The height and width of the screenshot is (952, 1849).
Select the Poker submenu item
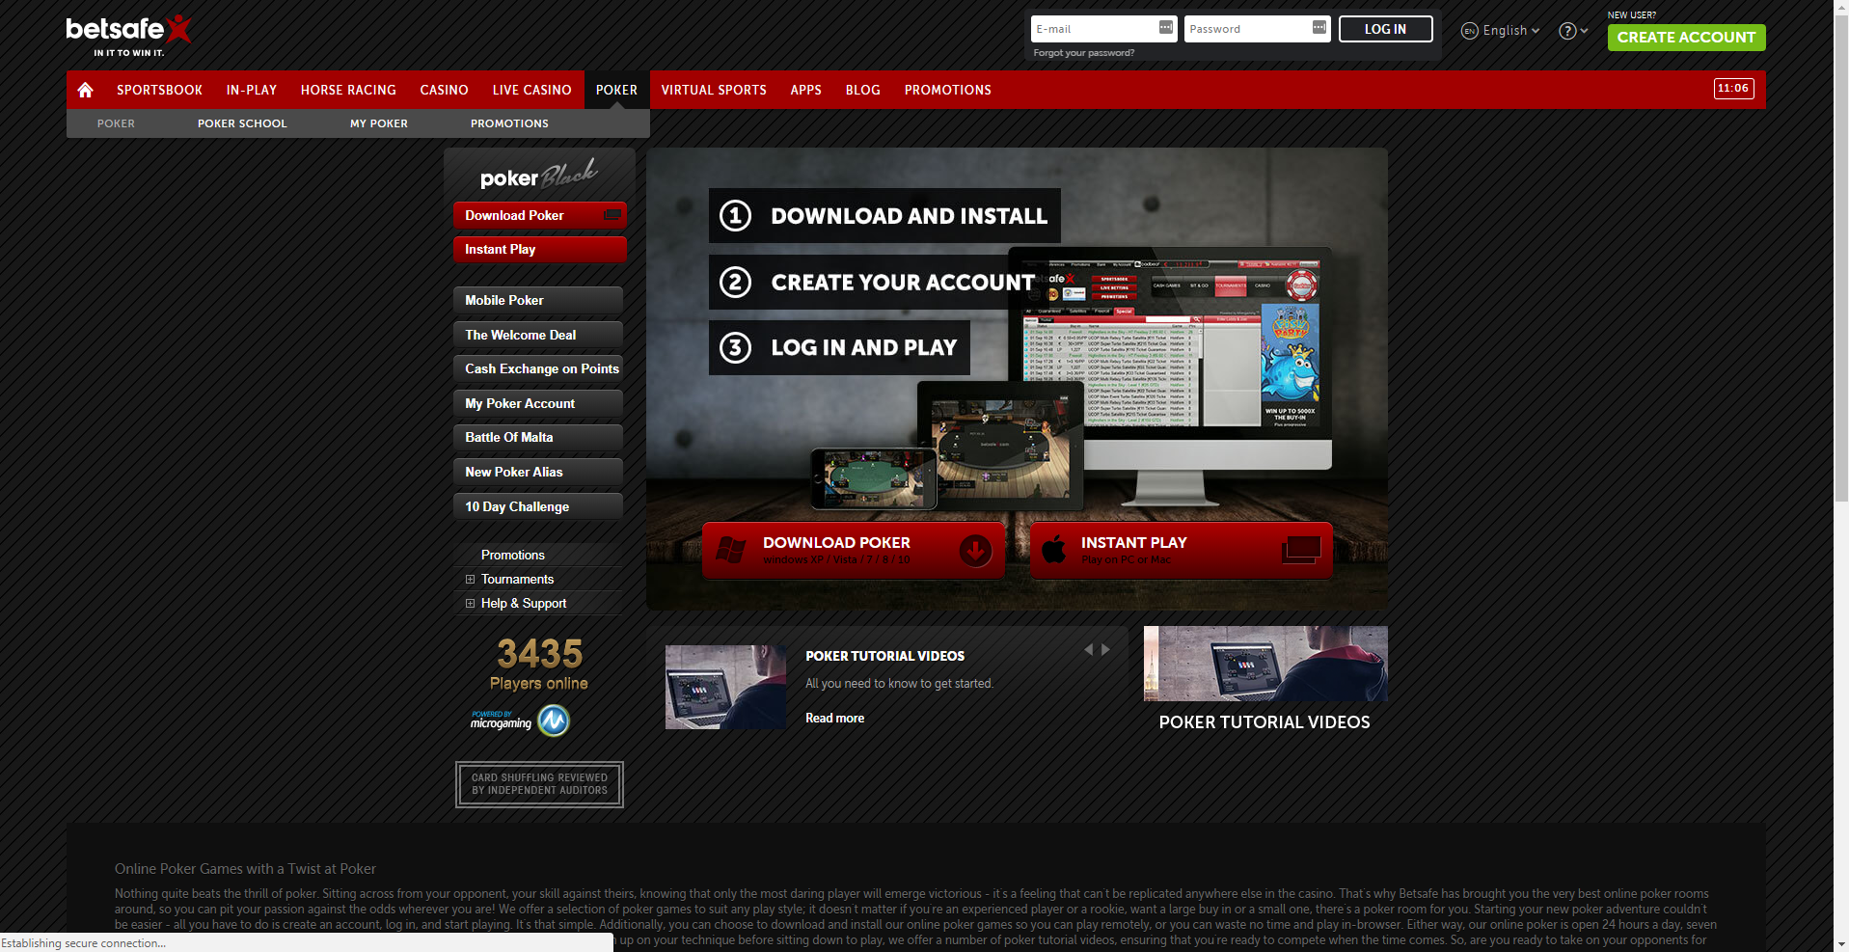(116, 123)
